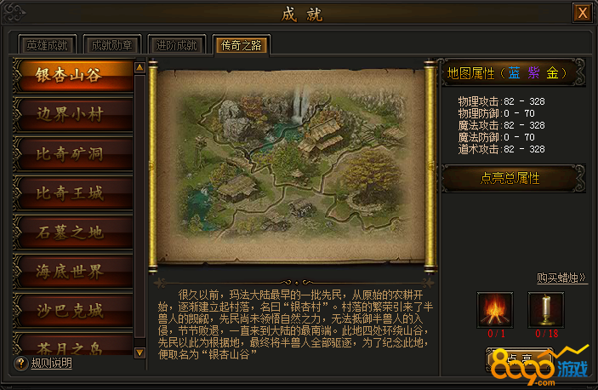Select 海底世界 in the list

(x=73, y=272)
